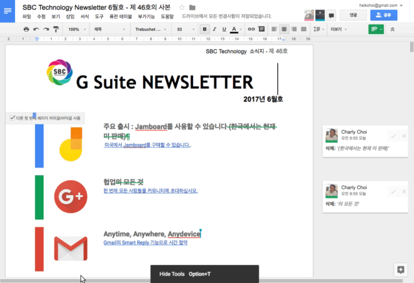Click the 댓글 comments button
The width and height of the screenshot is (414, 283).
tap(353, 16)
